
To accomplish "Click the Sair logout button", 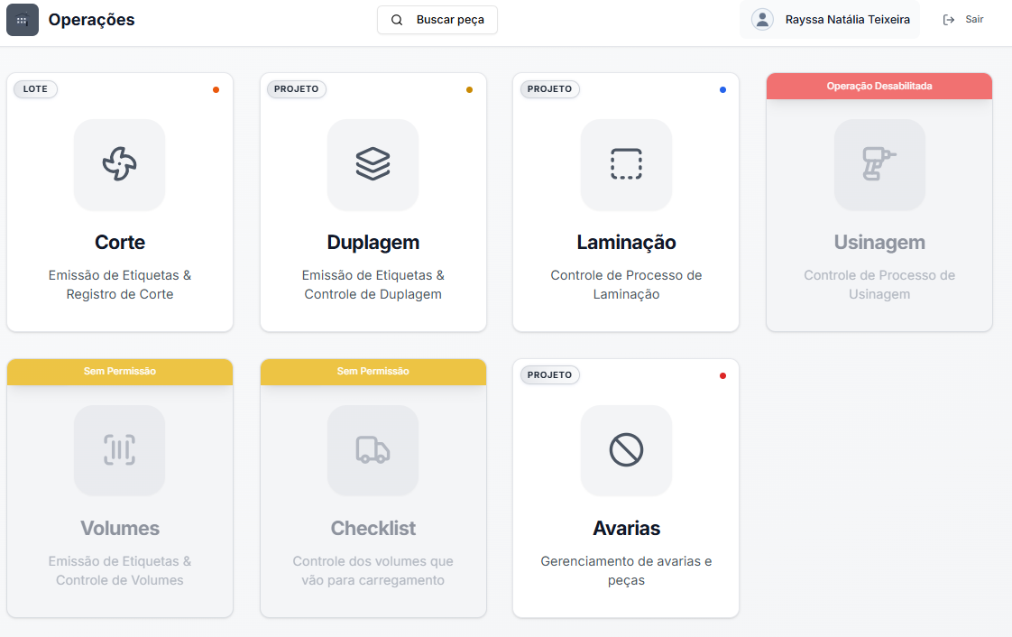I will tap(963, 20).
